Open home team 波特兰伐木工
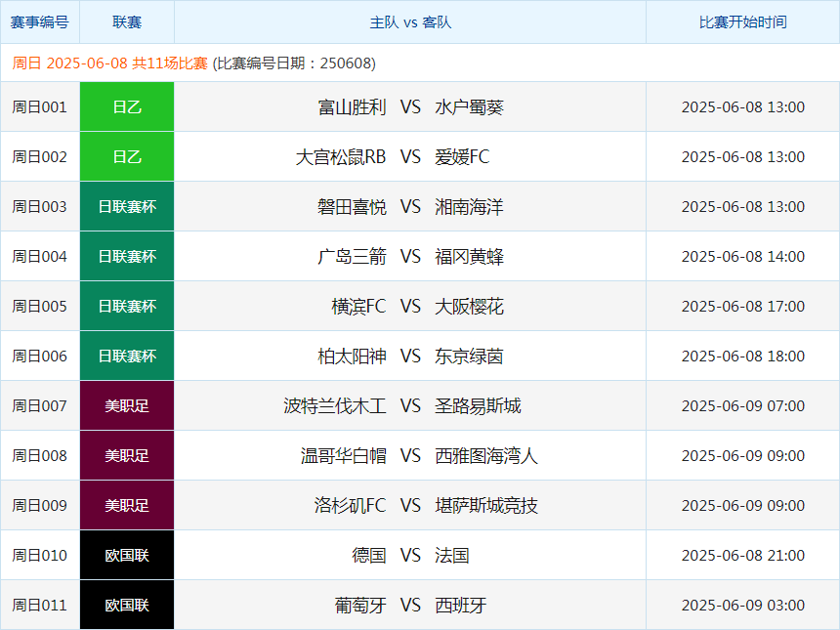This screenshot has height=630, width=840. point(335,406)
